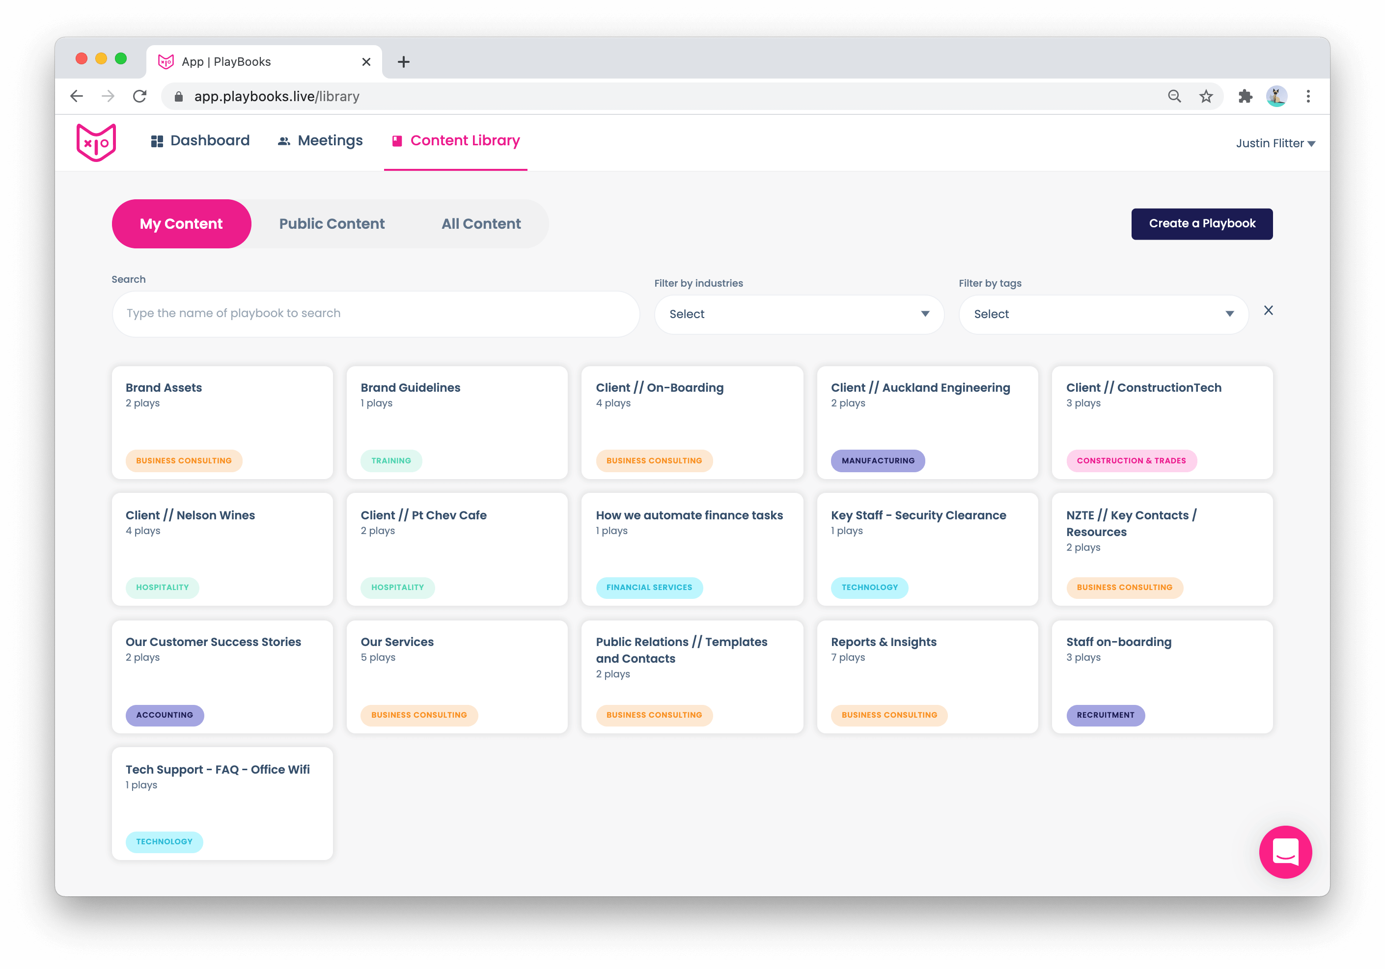Open the Meetings section
Image resolution: width=1385 pixels, height=969 pixels.
pyautogui.click(x=320, y=140)
